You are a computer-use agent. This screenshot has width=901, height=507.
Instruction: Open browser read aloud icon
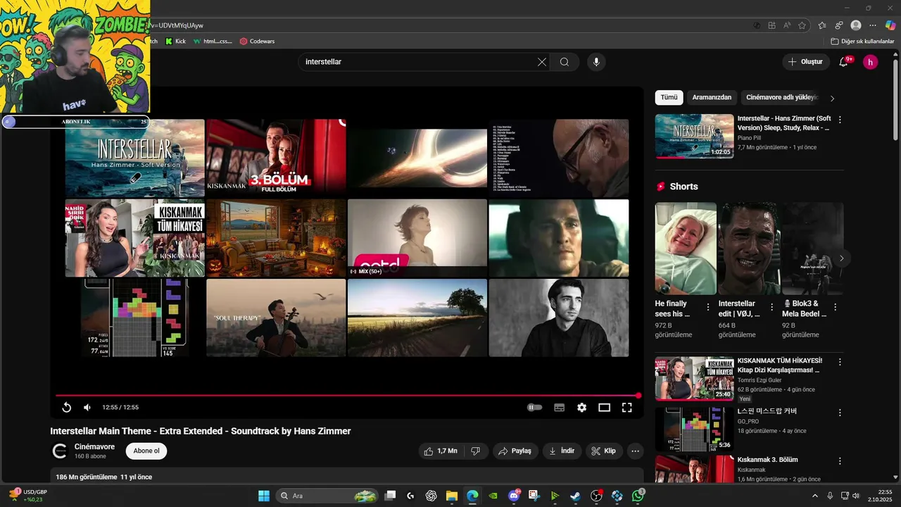[787, 25]
